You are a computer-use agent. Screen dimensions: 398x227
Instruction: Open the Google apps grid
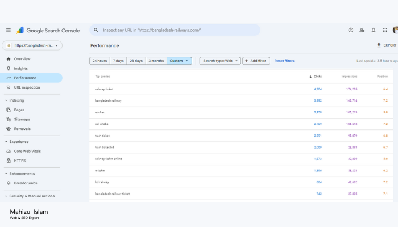pos(385,30)
